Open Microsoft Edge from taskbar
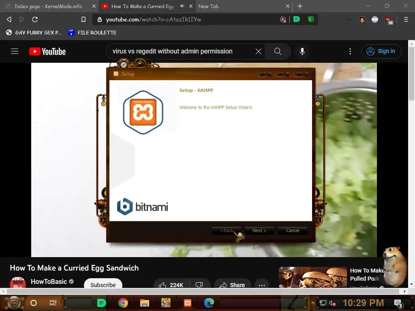The height and width of the screenshot is (311, 415). (209, 303)
